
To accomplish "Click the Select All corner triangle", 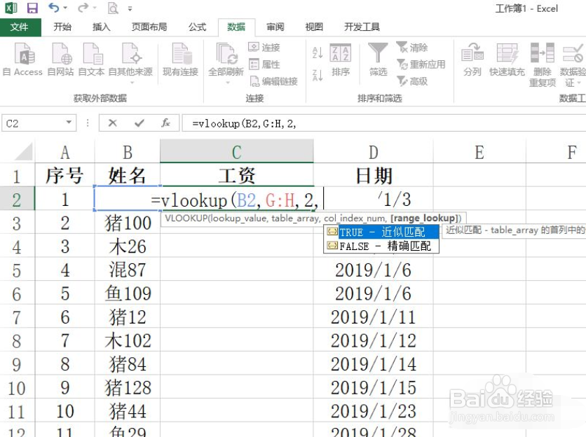I will coord(22,152).
